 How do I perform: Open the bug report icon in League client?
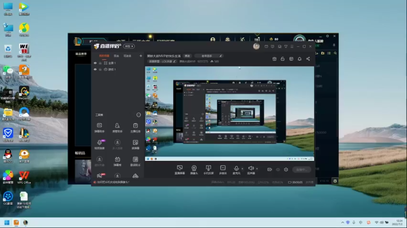point(335,181)
